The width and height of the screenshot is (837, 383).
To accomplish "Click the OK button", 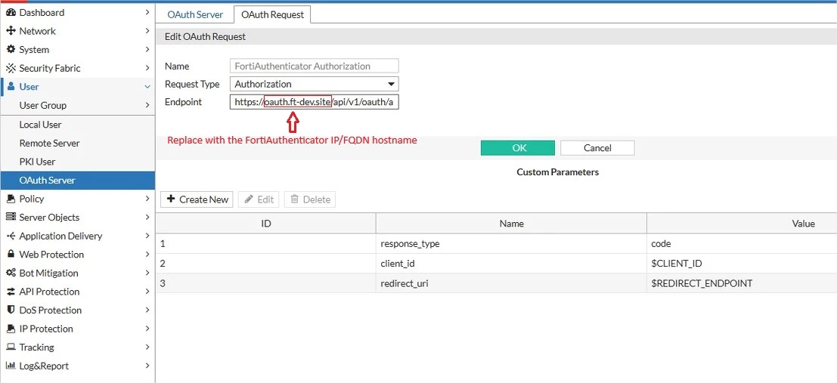I will (x=518, y=148).
